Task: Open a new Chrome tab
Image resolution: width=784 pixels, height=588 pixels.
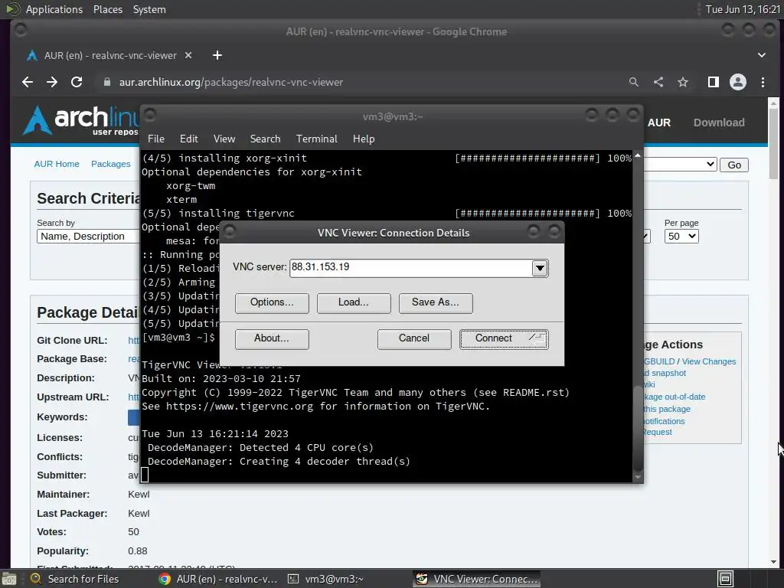Action: [217, 55]
